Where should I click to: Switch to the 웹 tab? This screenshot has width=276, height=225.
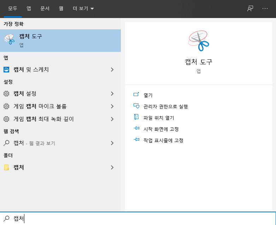[61, 8]
